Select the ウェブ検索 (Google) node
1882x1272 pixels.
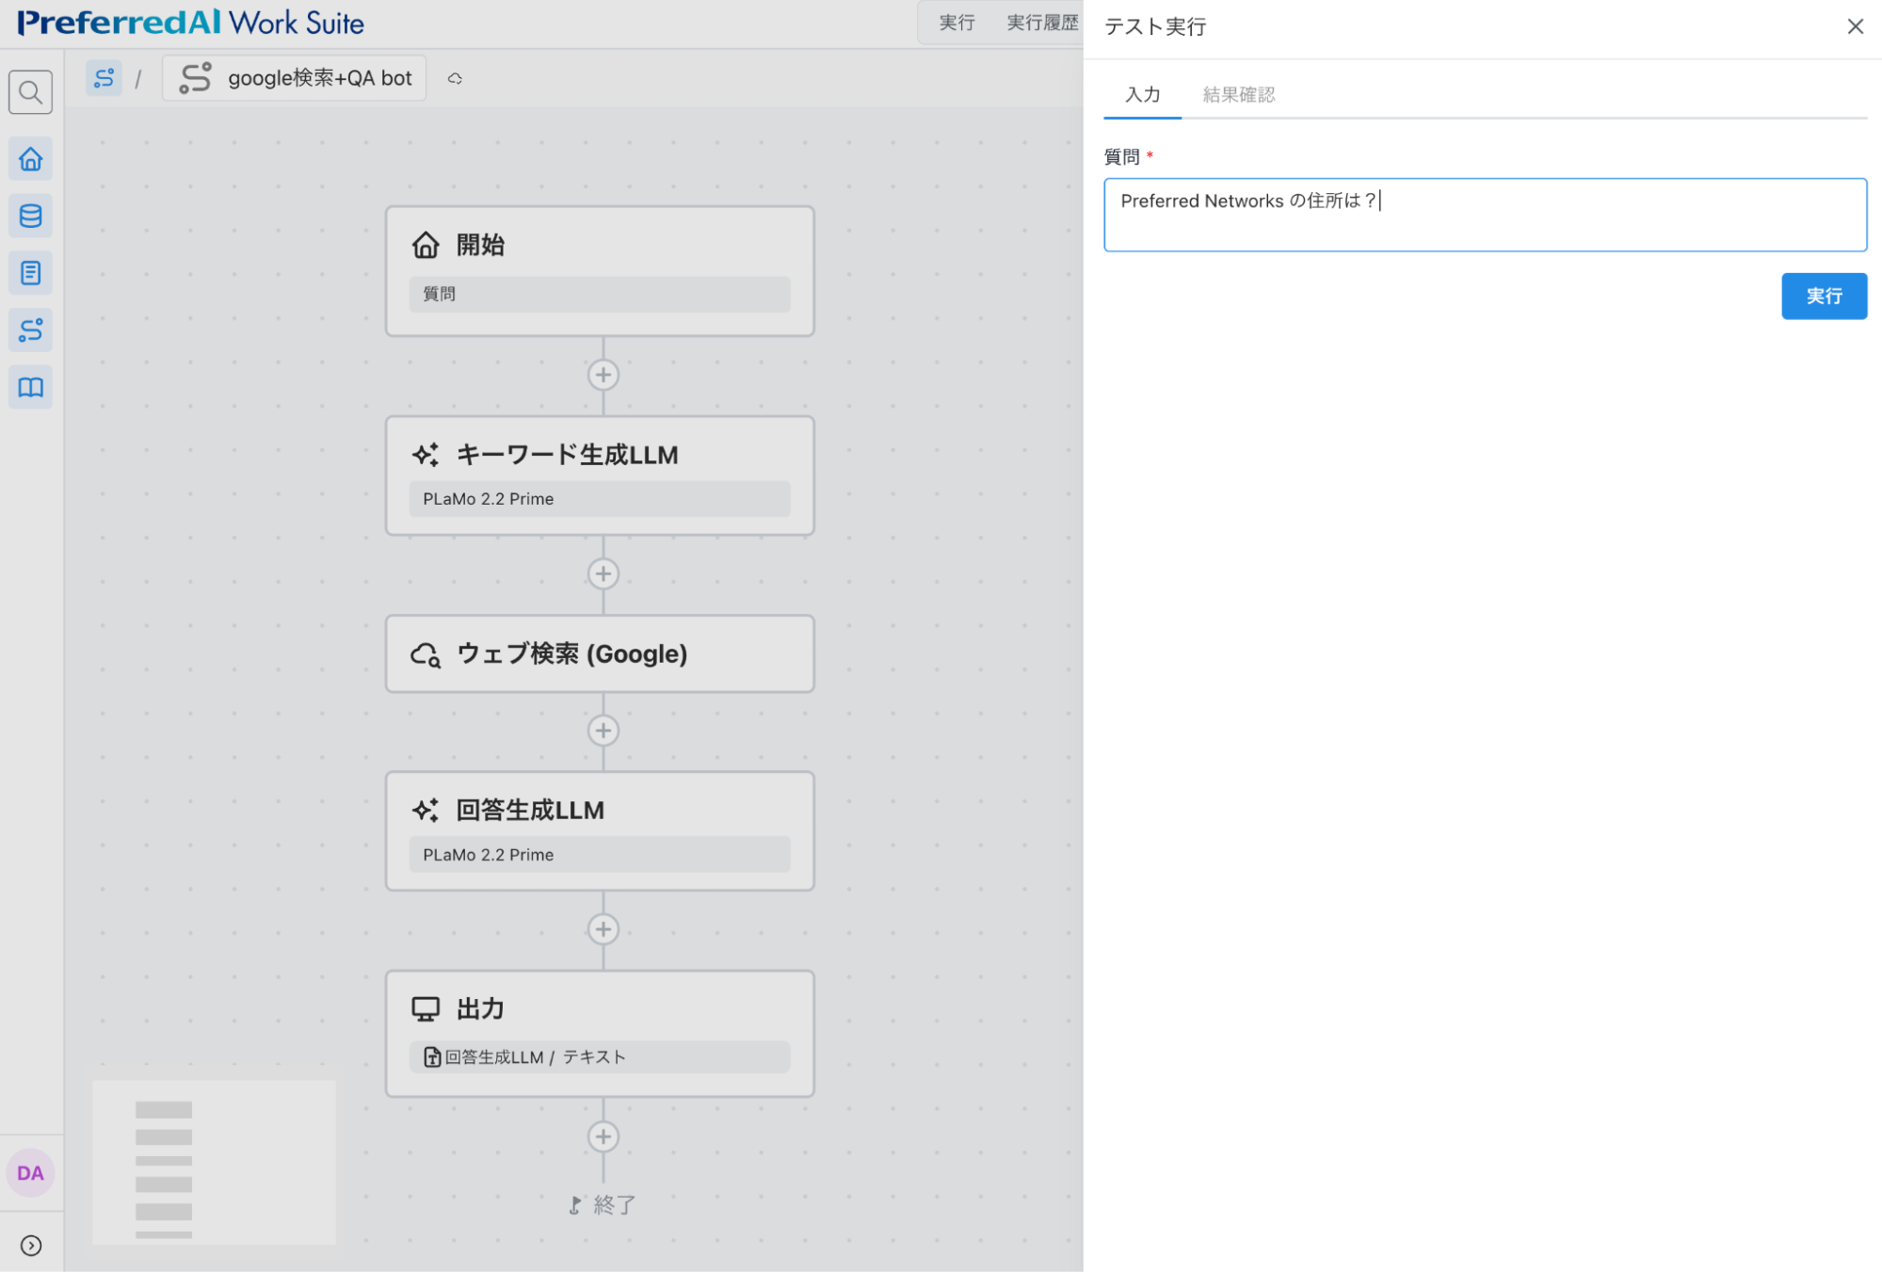600,654
